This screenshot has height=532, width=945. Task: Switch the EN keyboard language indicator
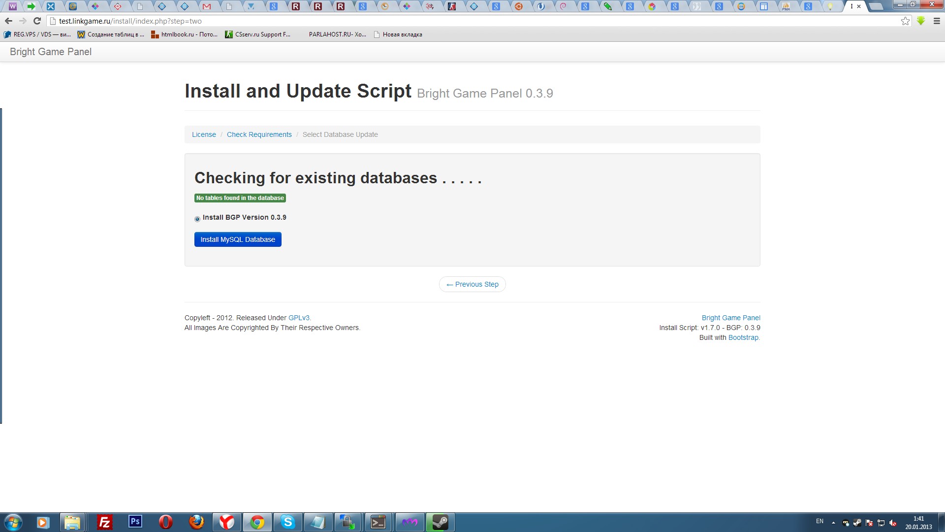point(819,521)
